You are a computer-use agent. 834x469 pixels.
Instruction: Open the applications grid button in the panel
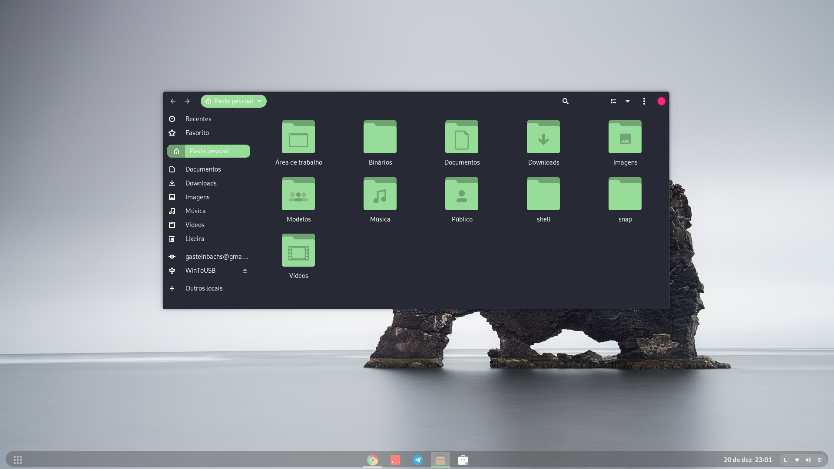click(x=18, y=459)
